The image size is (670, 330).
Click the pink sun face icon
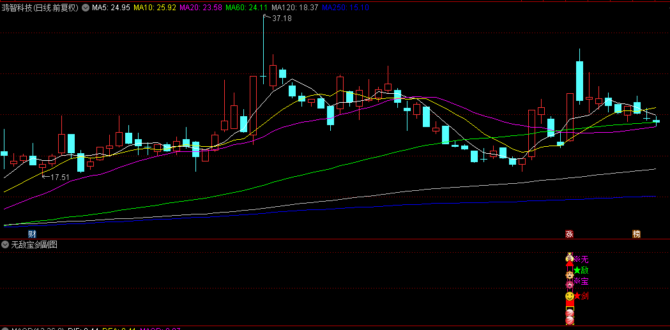[570, 285]
